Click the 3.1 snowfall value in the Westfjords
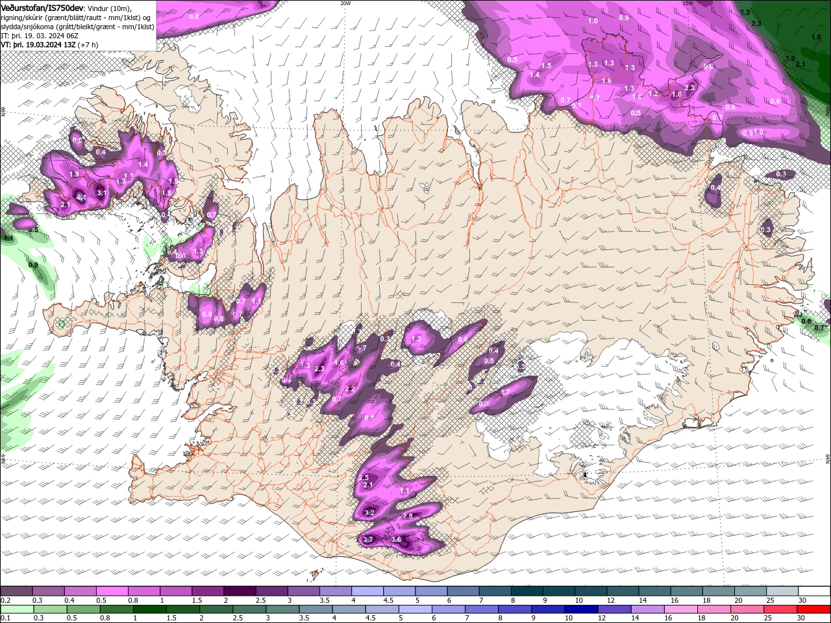The width and height of the screenshot is (831, 623). click(x=102, y=193)
